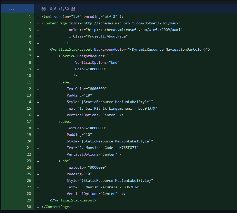The height and width of the screenshot is (213, 237).
Task: Click the MediumLabelStyle Style attribute on line 14
Action: pos(110,102)
